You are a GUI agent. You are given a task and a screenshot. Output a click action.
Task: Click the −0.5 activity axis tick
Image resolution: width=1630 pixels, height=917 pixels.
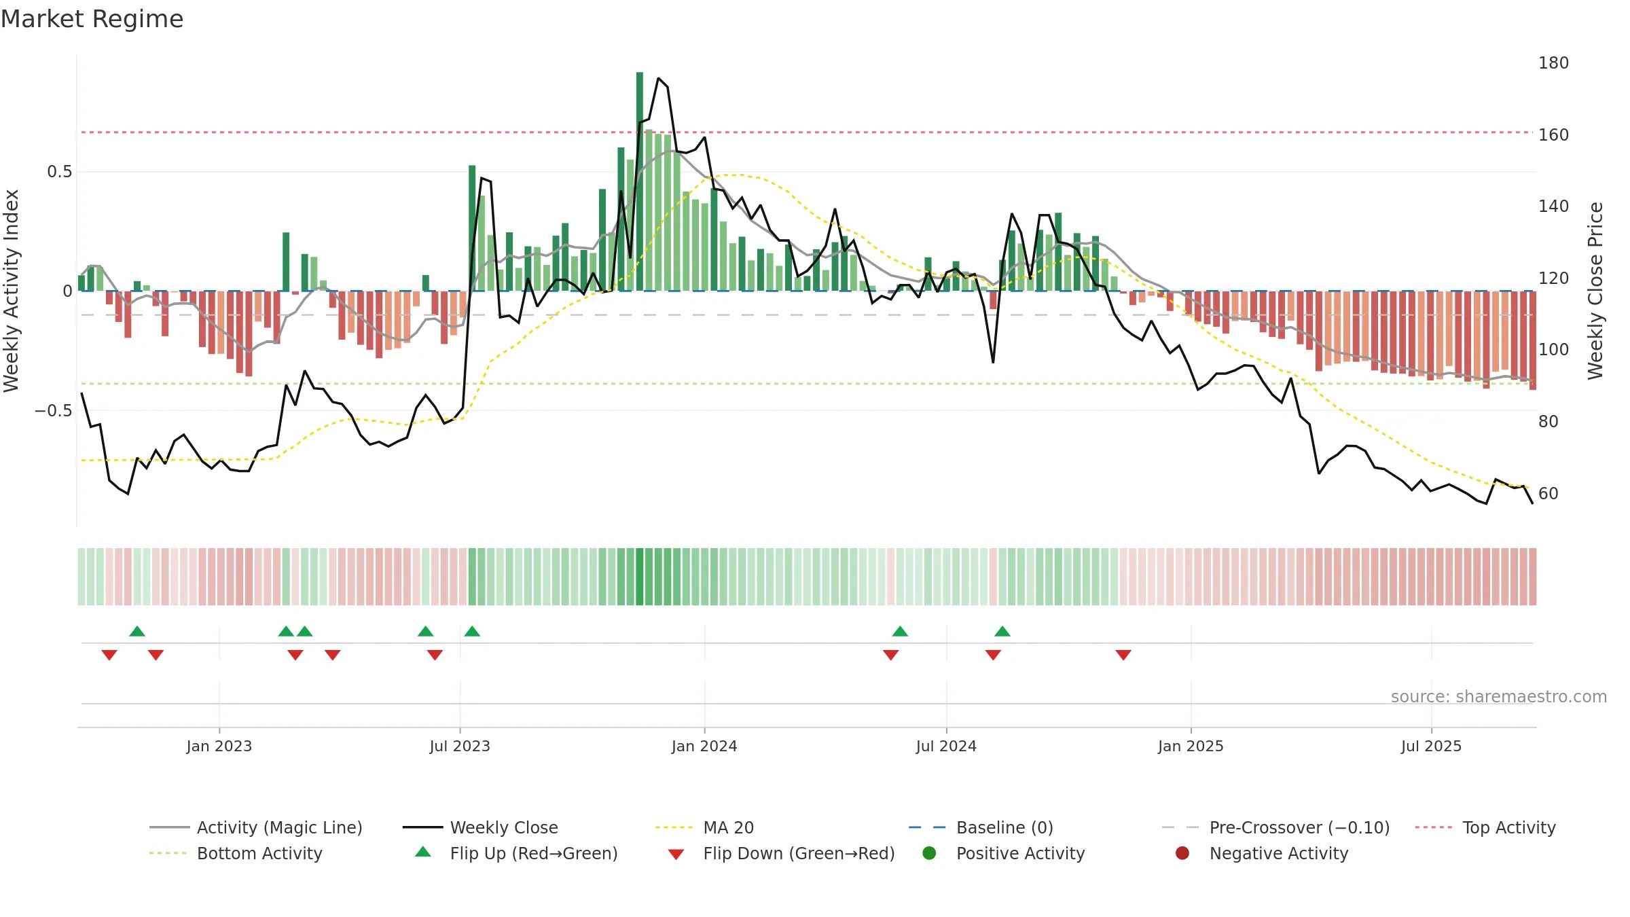(54, 411)
